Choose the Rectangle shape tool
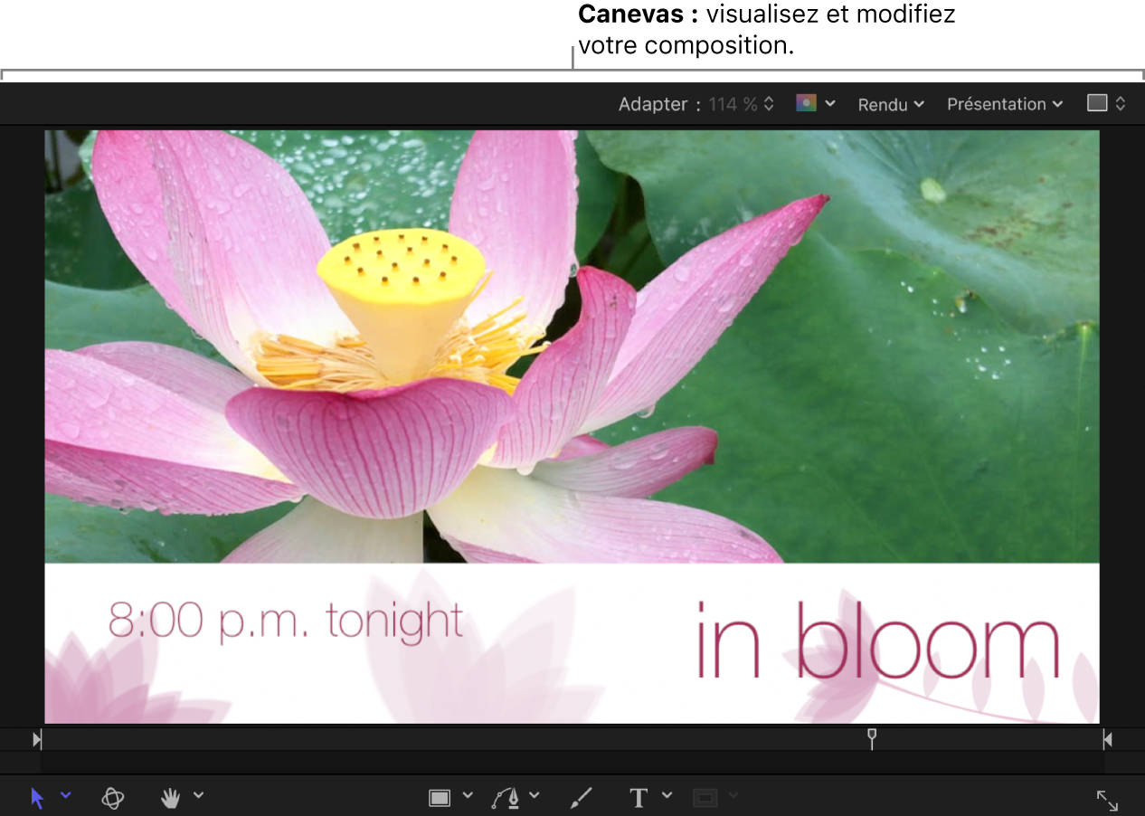The height and width of the screenshot is (816, 1145). (440, 797)
